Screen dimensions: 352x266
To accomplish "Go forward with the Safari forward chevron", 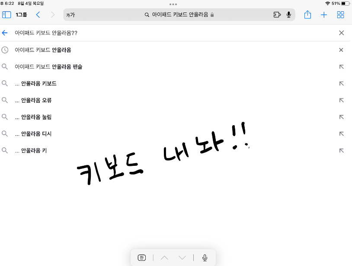I will click(x=53, y=15).
